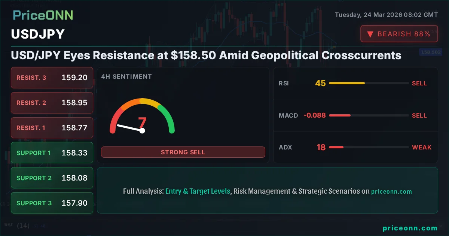Select the Resist. 2 level 158.95

pyautogui.click(x=52, y=103)
